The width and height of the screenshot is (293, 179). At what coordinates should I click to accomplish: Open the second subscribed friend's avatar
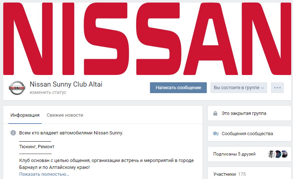click(278, 154)
